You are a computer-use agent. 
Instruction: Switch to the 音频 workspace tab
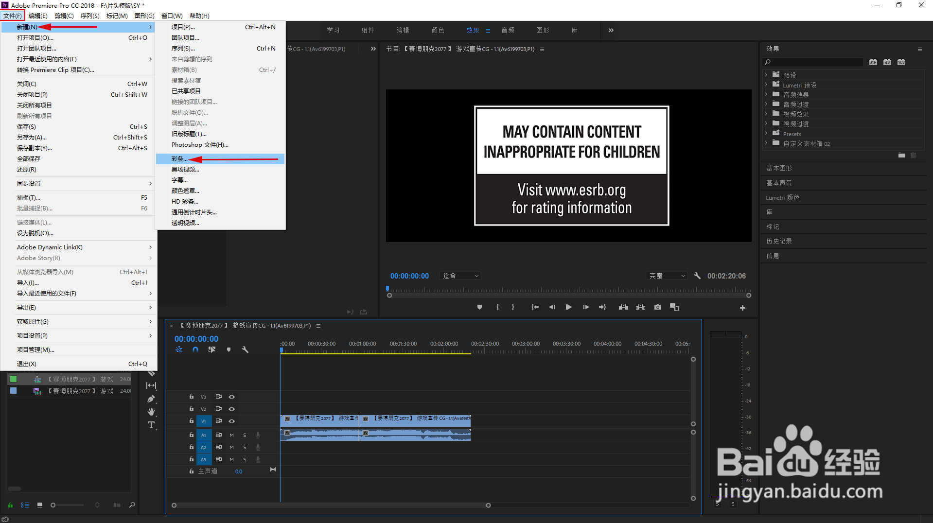(508, 30)
